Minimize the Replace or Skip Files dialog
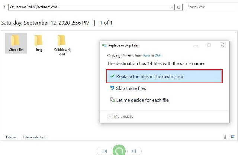Viewport: 238px width, 155px height. (x=196, y=45)
